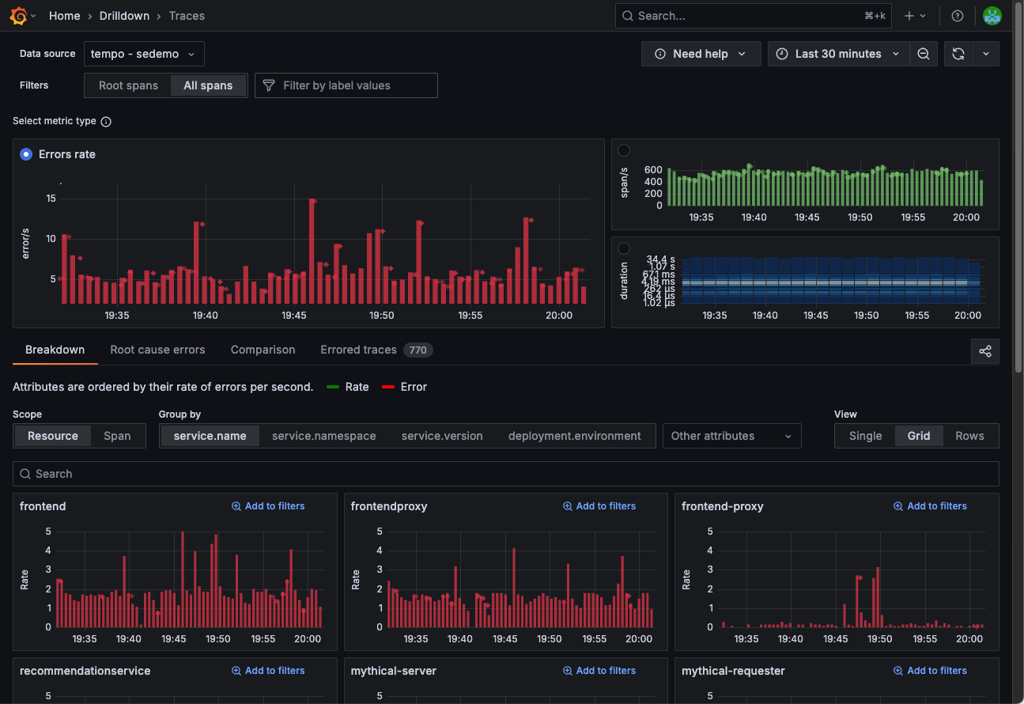Select the span/s rate metric radio button
The width and height of the screenshot is (1024, 704).
(x=624, y=150)
